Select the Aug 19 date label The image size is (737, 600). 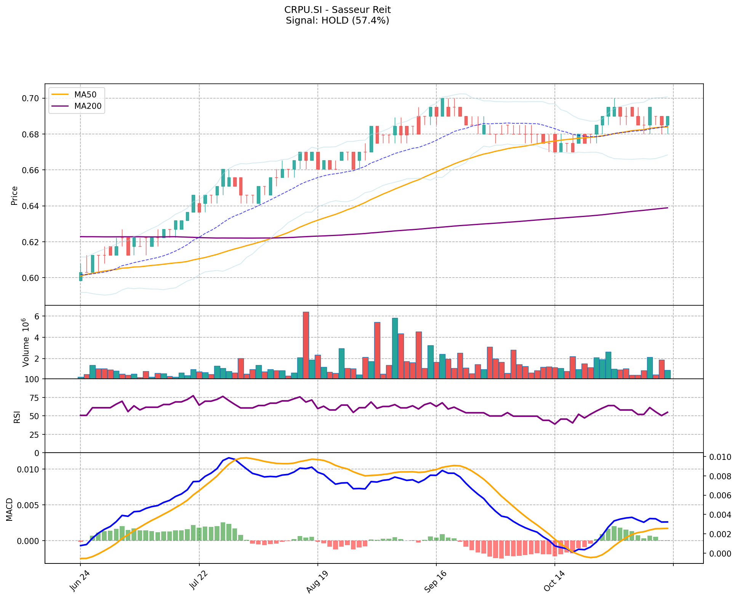click(x=317, y=582)
